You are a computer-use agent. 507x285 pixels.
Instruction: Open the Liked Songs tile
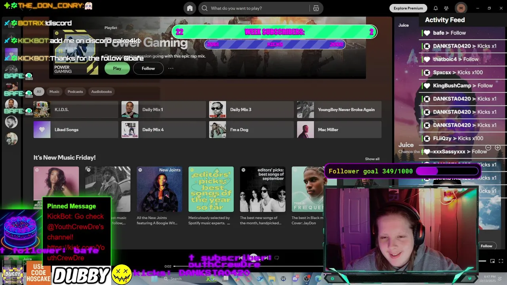pos(76,130)
